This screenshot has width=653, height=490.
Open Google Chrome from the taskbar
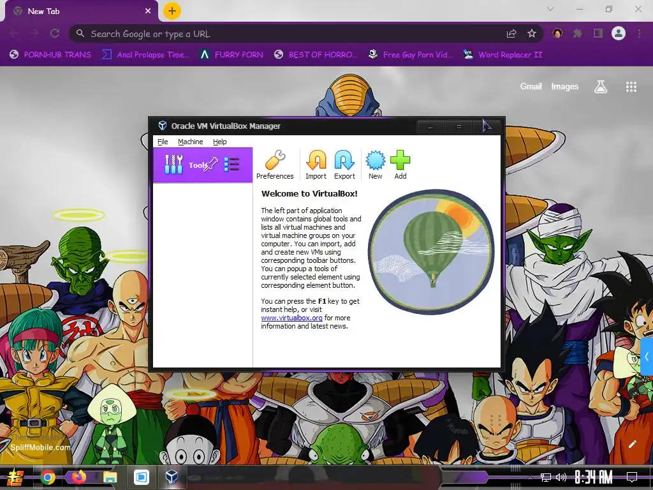48,477
